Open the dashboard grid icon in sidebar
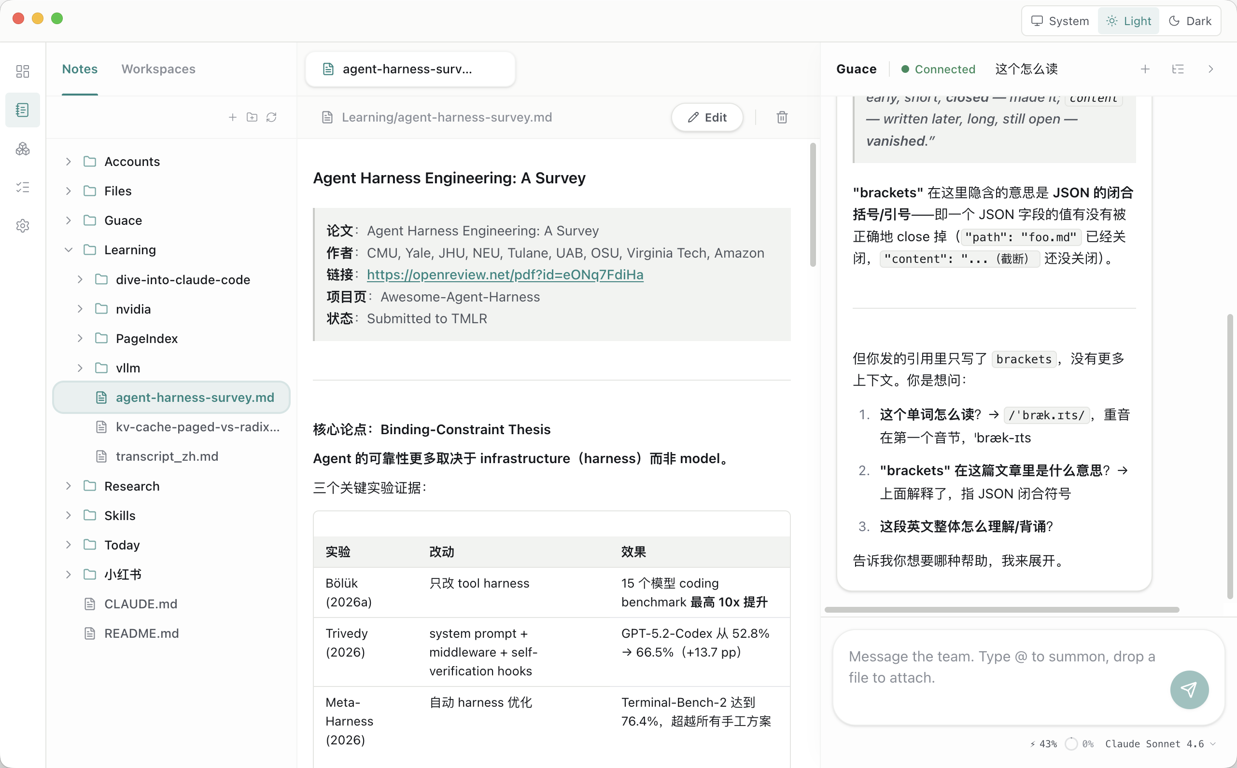 tap(22, 71)
